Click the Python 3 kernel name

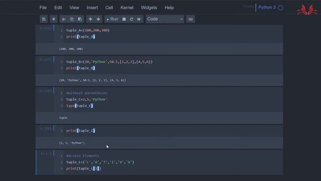(x=267, y=8)
